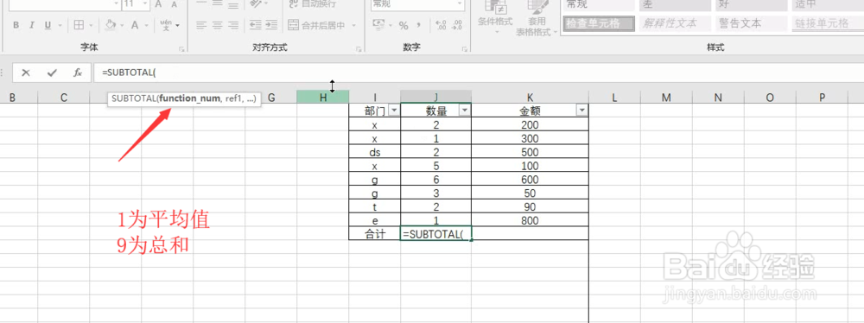The height and width of the screenshot is (323, 864).
Task: Open underline style dropdown arrow
Action: coord(60,25)
